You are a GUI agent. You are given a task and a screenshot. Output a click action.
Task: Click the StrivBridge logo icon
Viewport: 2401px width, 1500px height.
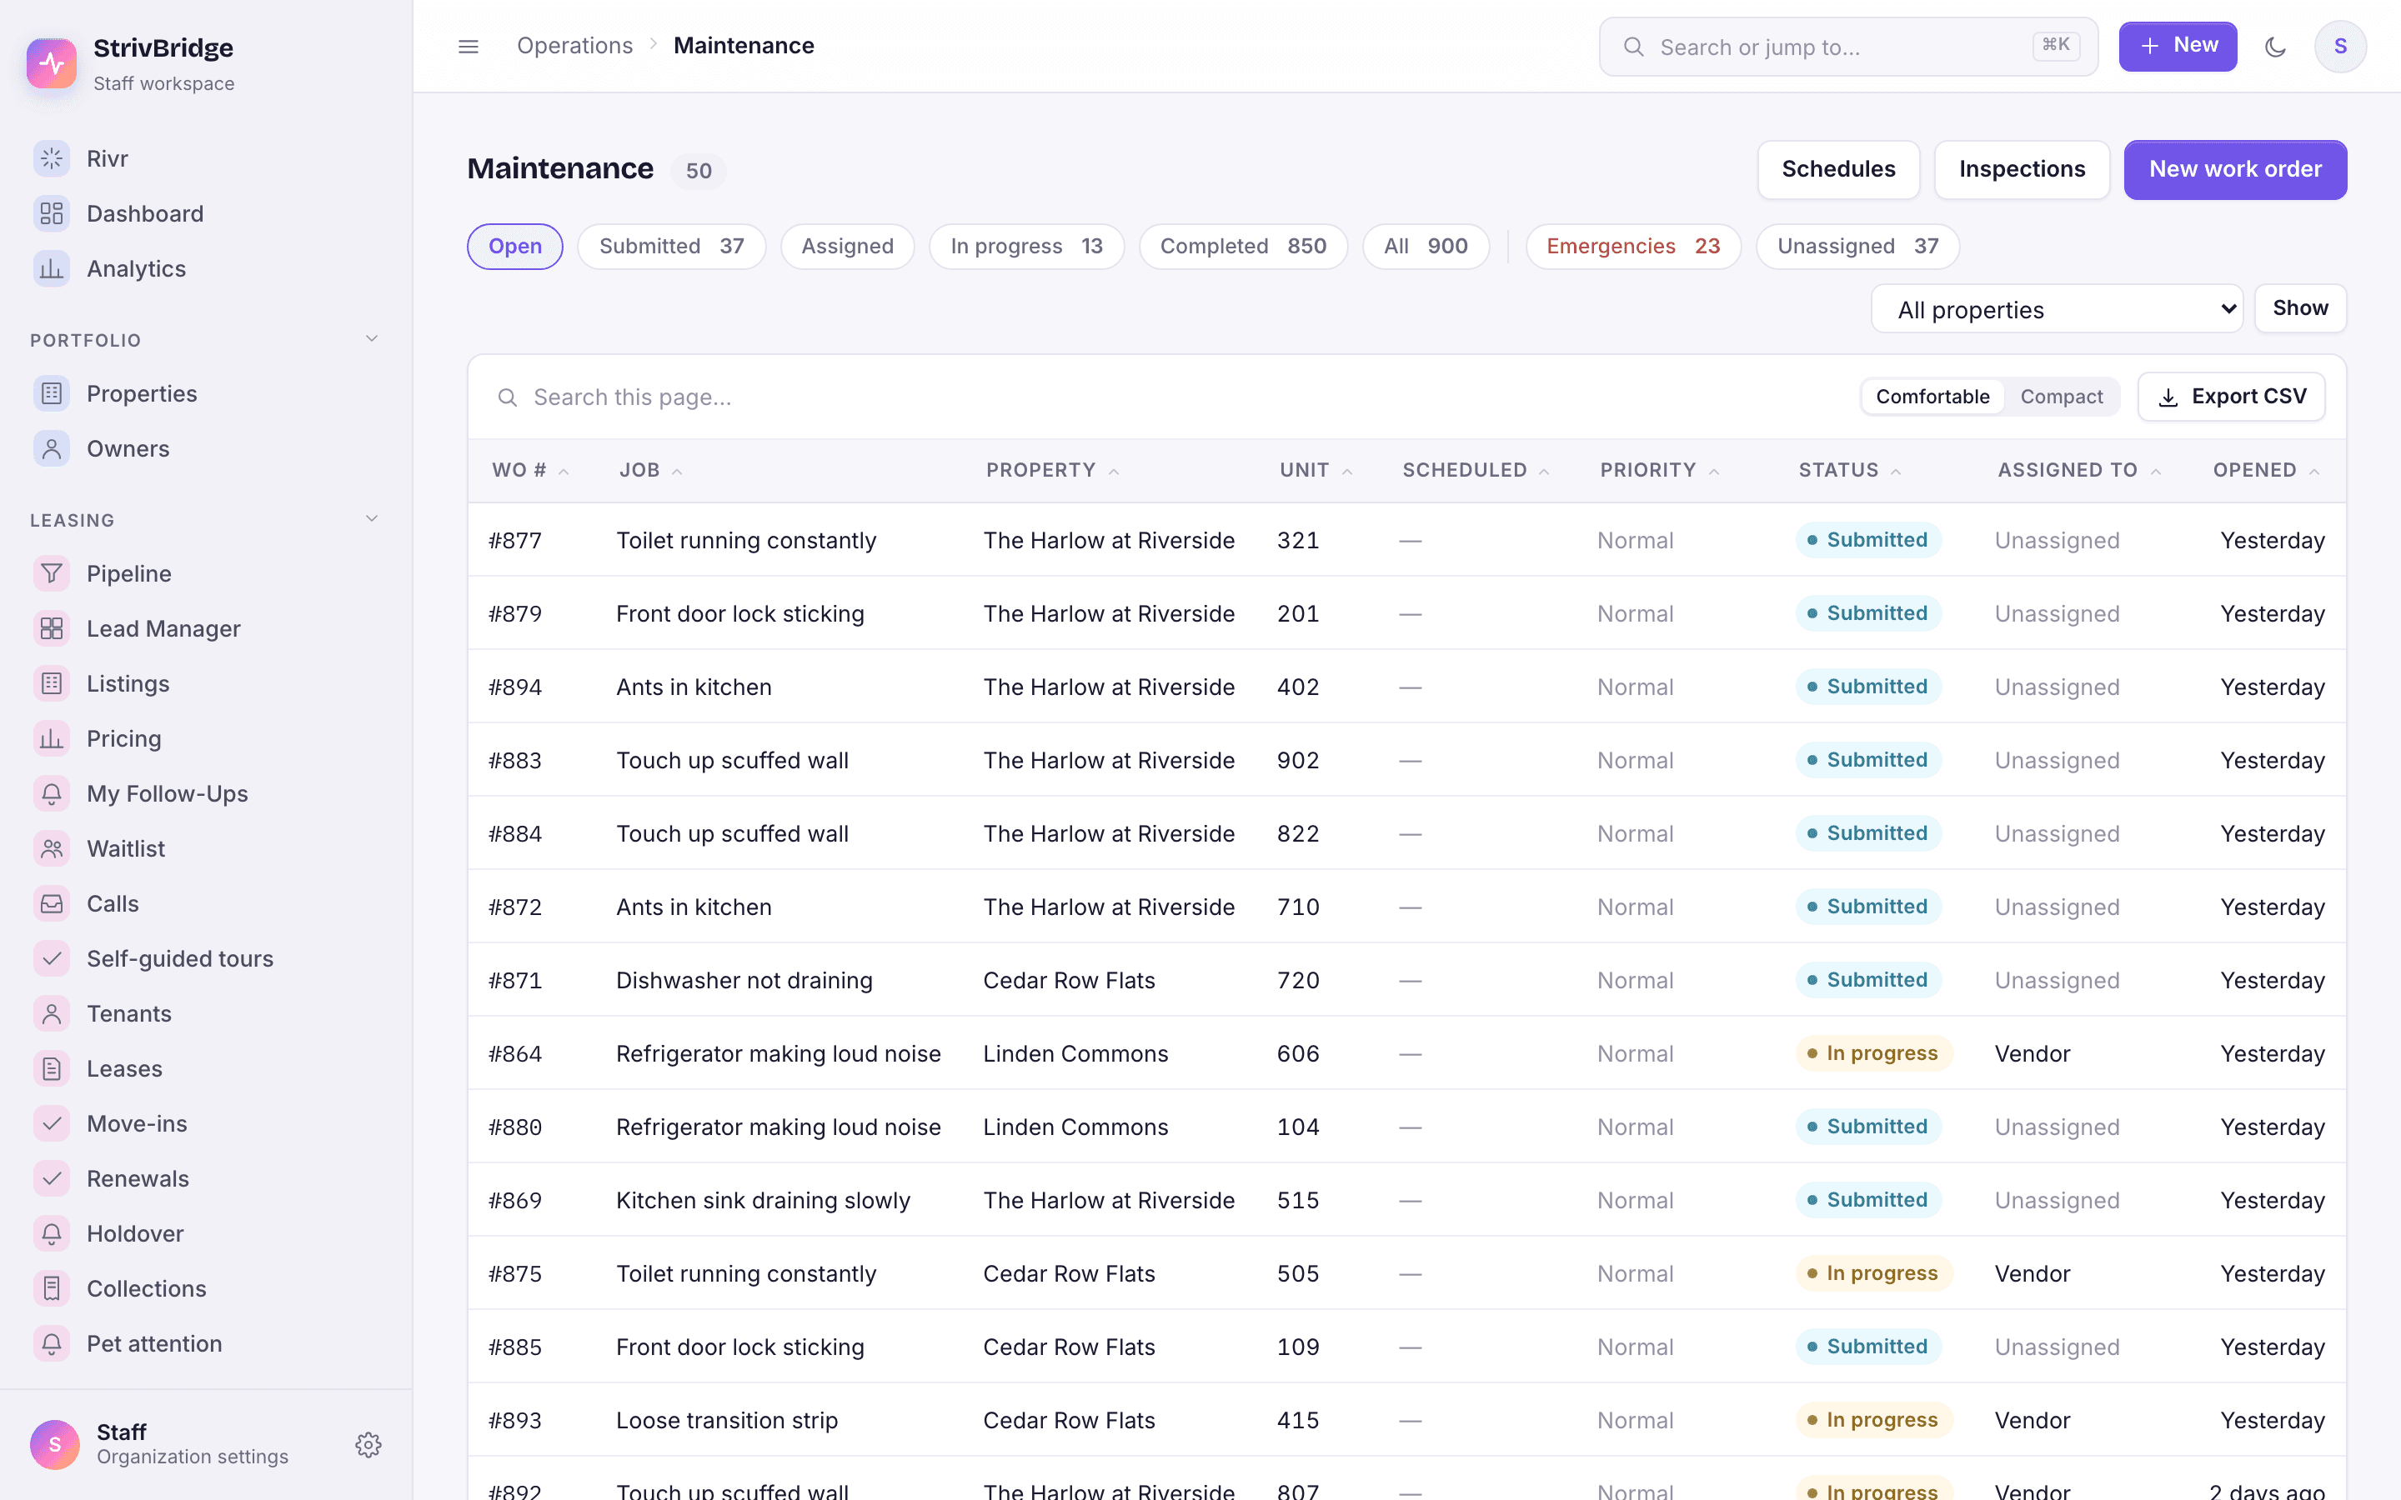click(x=52, y=63)
